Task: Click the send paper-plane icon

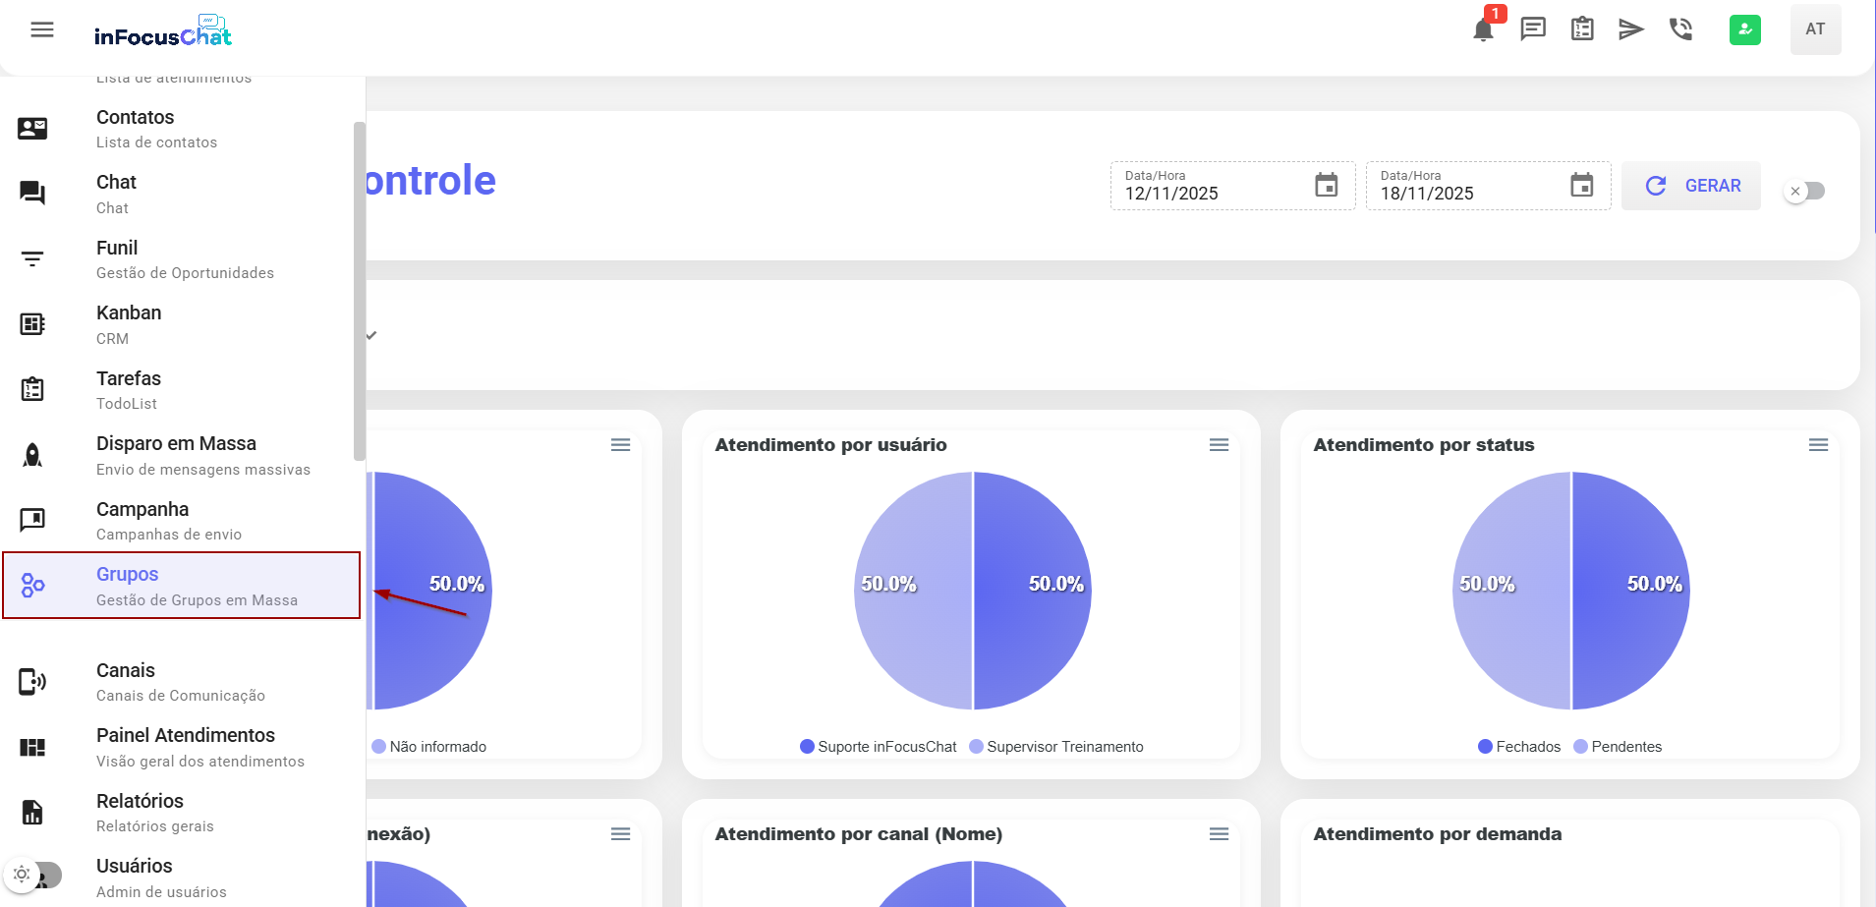Action: coord(1631,29)
